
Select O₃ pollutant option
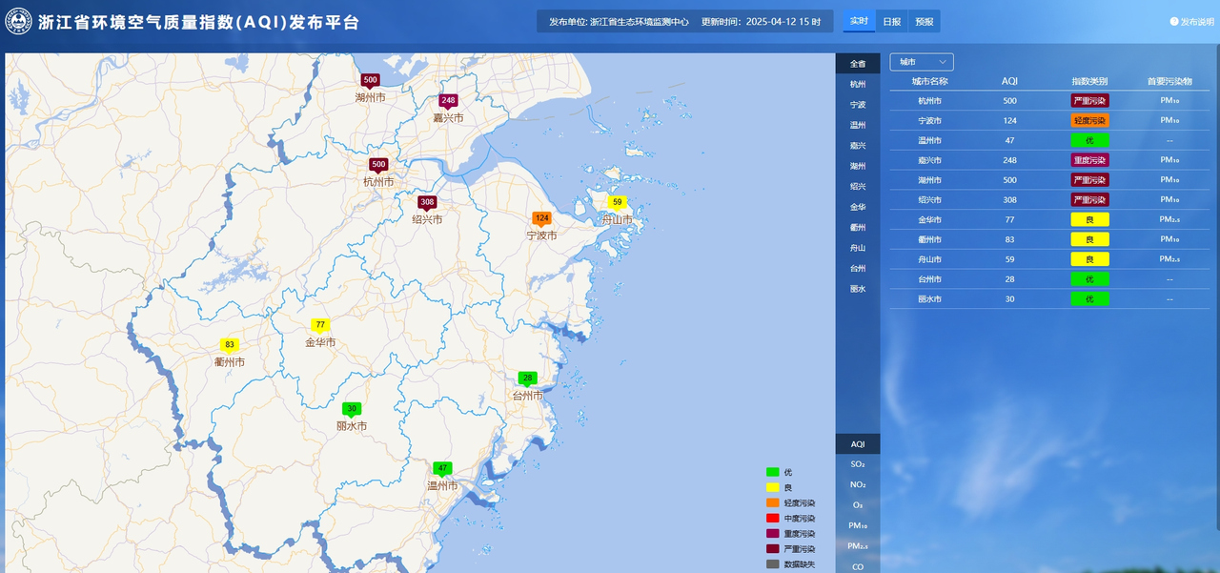pyautogui.click(x=858, y=504)
